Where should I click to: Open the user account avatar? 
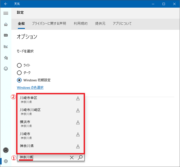click(6, 150)
